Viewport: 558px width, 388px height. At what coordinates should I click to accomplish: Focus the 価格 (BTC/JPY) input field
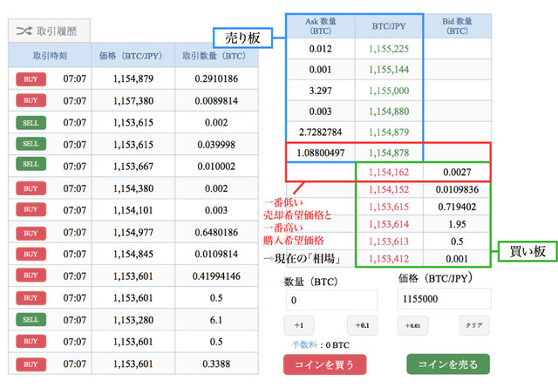coord(444,299)
